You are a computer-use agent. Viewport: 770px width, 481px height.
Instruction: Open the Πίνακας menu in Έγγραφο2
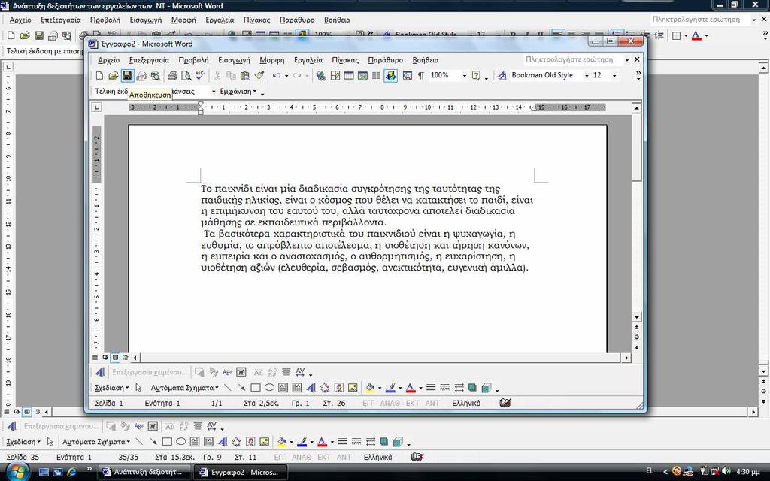345,60
